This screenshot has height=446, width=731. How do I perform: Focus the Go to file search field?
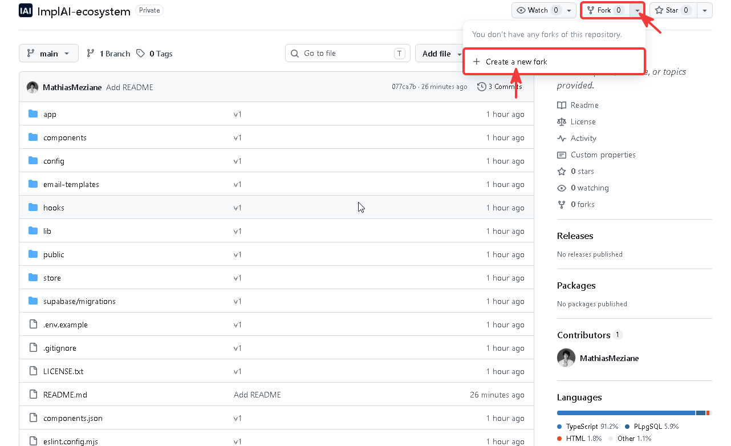click(348, 54)
